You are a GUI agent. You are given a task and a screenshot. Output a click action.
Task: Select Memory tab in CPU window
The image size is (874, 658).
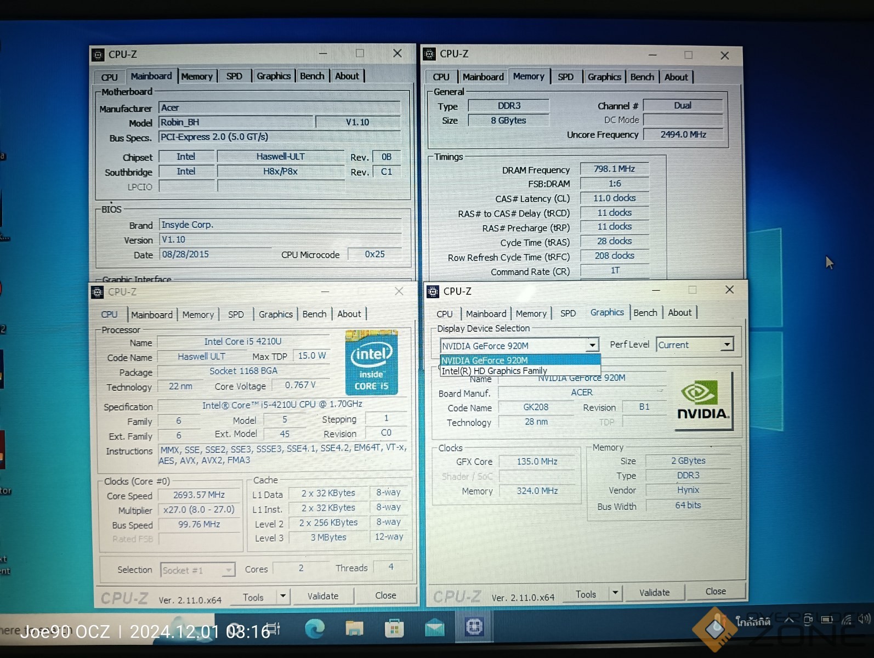(198, 315)
